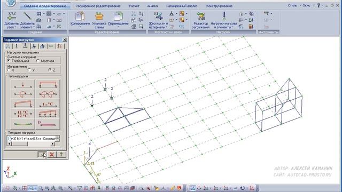Viewport: 342px width, 192px height.
Task: Switch to Расчет ribbon tab
Action: tap(134, 6)
